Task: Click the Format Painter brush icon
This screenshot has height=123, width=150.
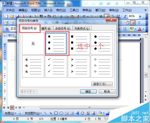Action: pyautogui.click(x=77, y=16)
